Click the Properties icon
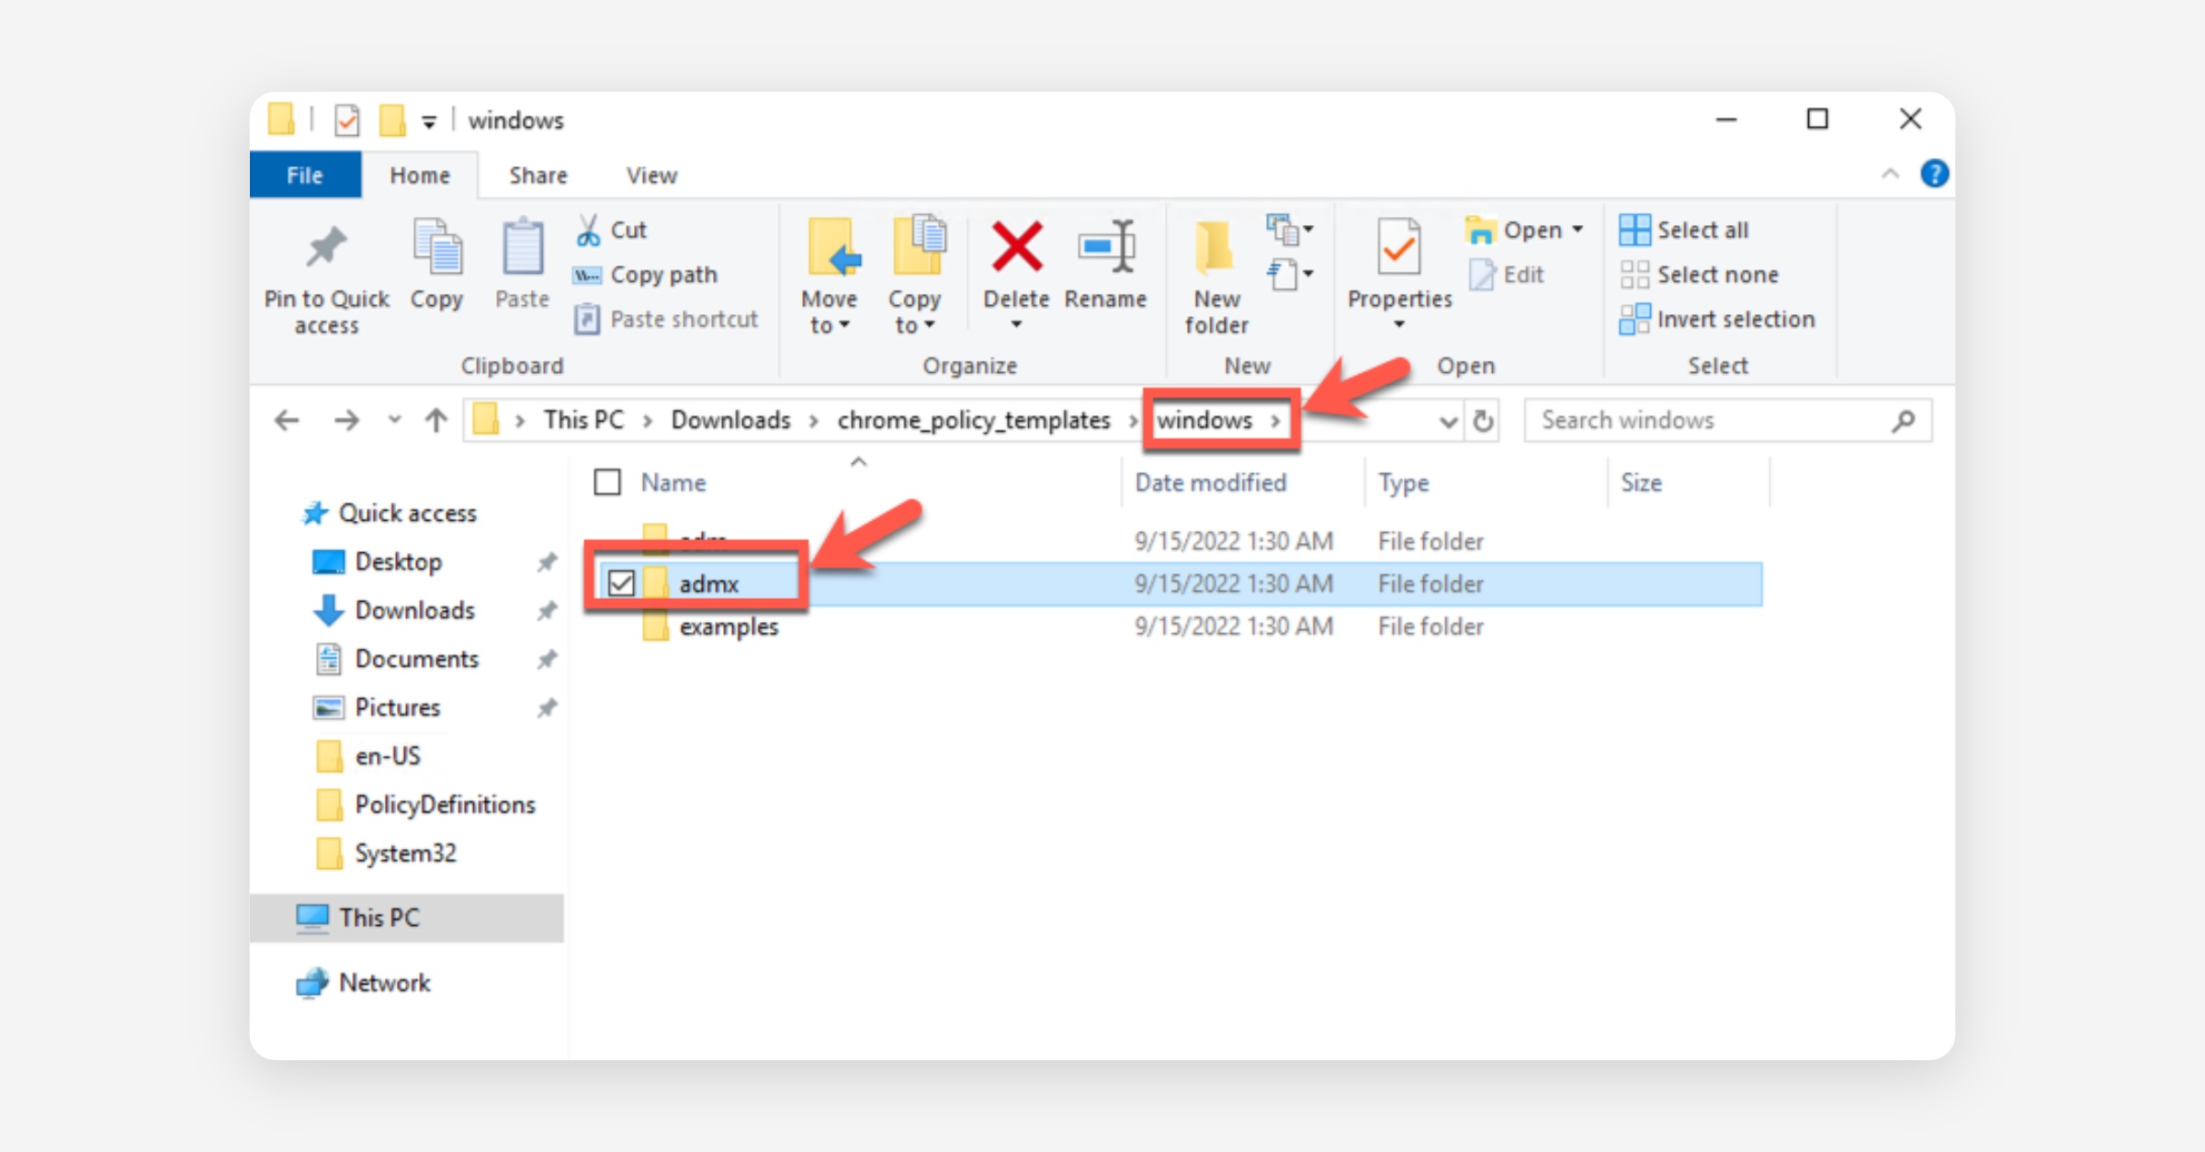2205x1152 pixels. (1398, 248)
